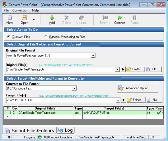The image size is (168, 141).
Task: Open the Help menu
Action: (x=35, y=11)
